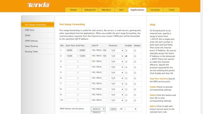203x114 pixels.
Task: Switch to the Tools tab
Action: (171, 10)
